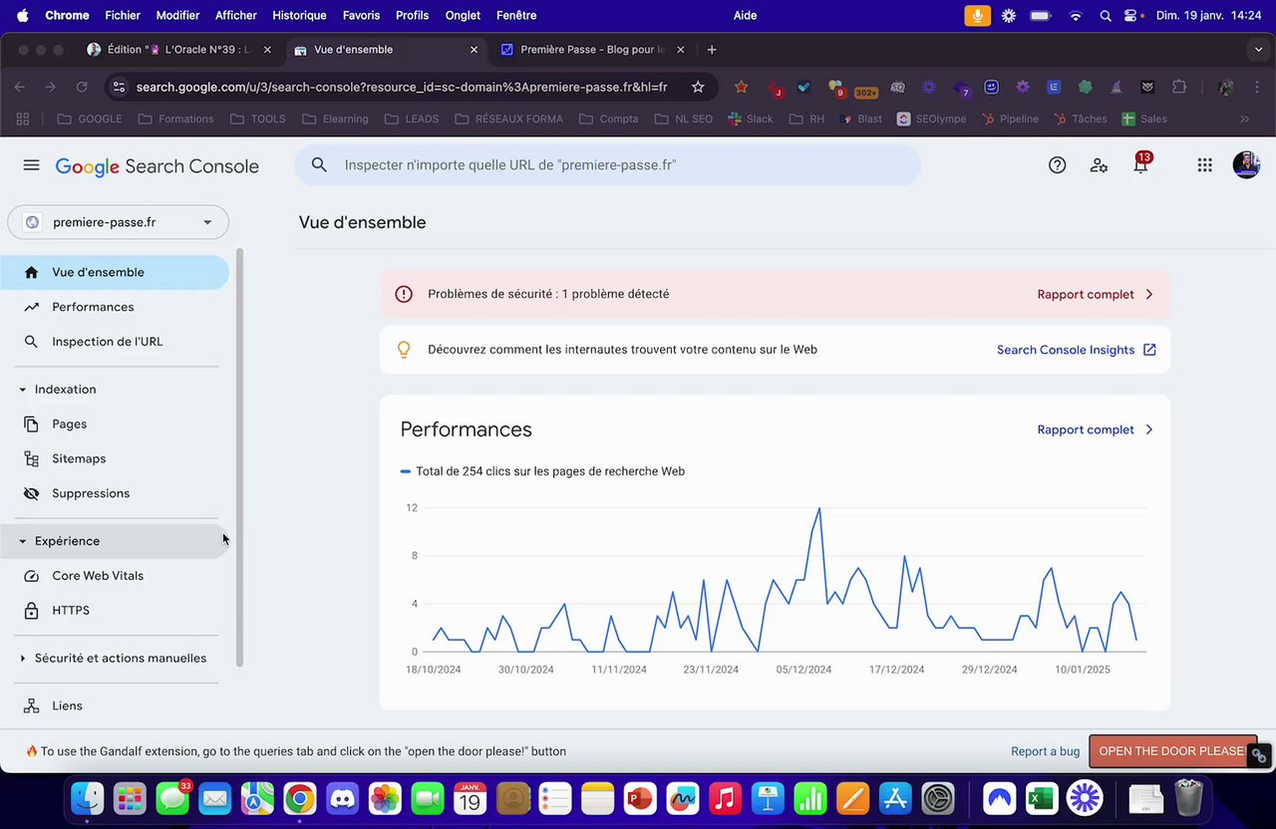Click the sidebar vertical scrollbar
This screenshot has height=829, width=1276.
[x=239, y=458]
